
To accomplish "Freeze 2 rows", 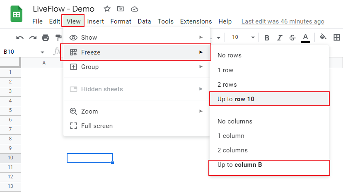I will pyautogui.click(x=269, y=85).
